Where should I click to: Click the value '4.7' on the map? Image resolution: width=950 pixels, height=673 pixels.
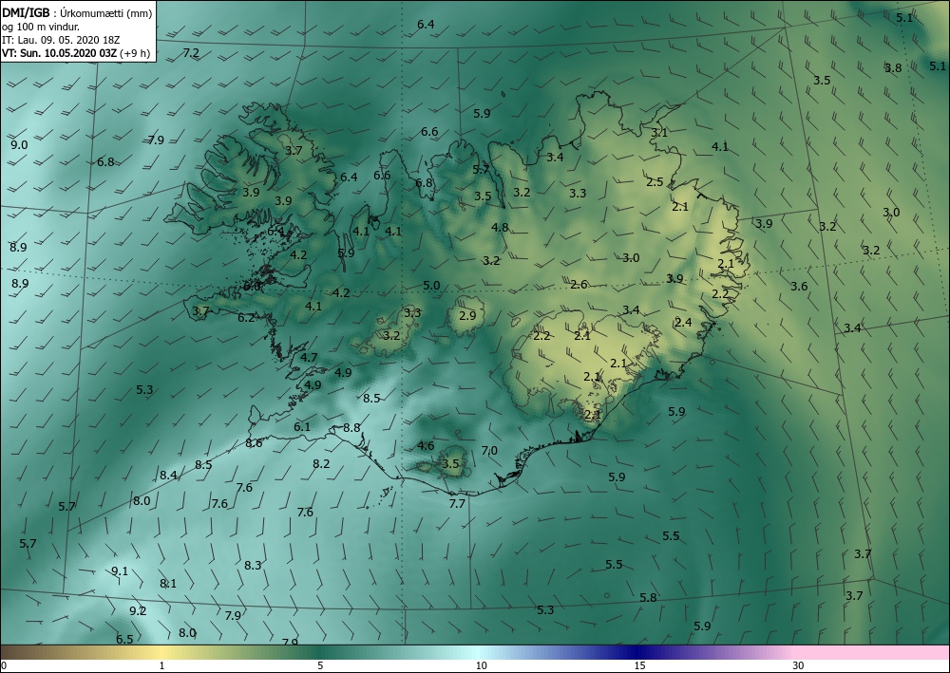click(x=309, y=358)
